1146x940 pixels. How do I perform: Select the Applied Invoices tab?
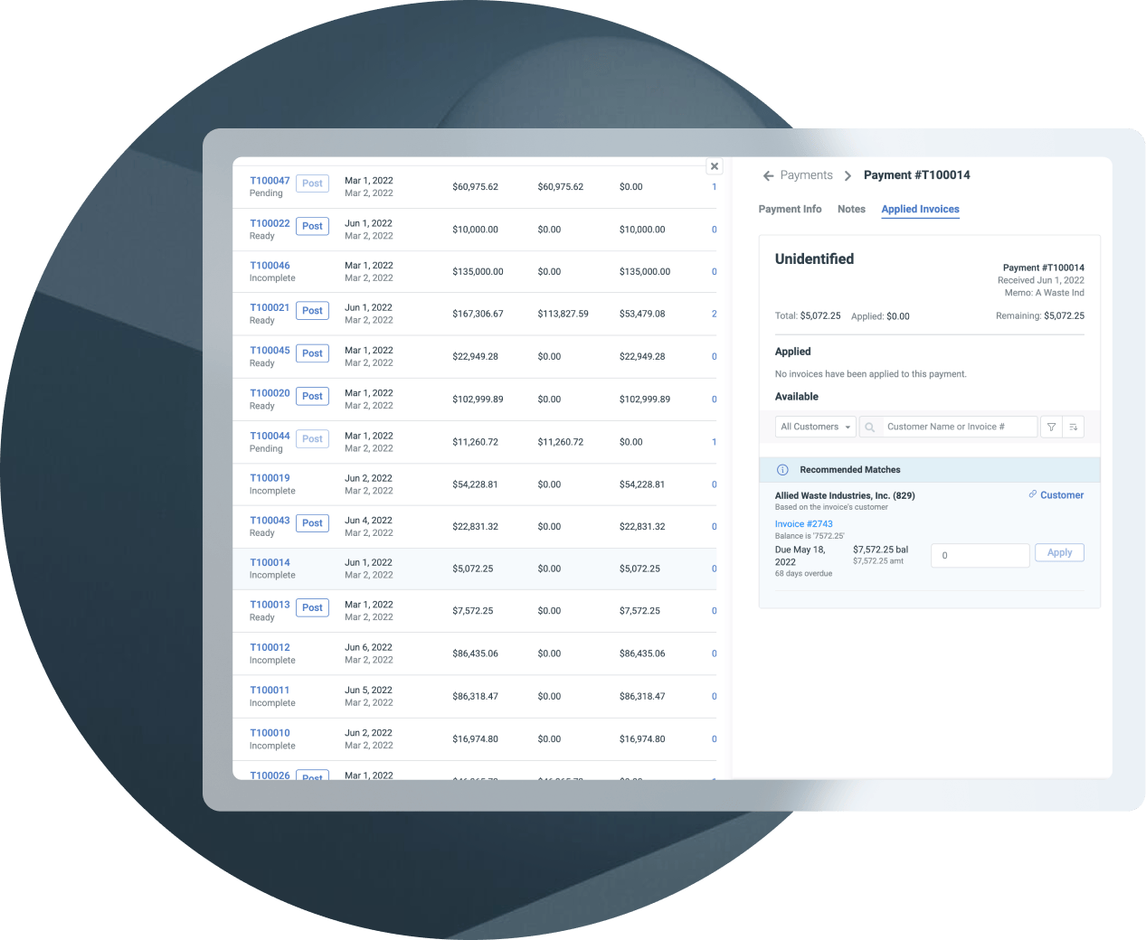tap(920, 209)
